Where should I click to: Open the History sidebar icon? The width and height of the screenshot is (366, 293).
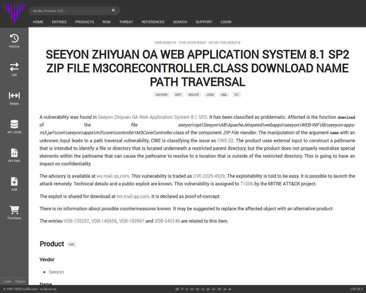pos(14,38)
